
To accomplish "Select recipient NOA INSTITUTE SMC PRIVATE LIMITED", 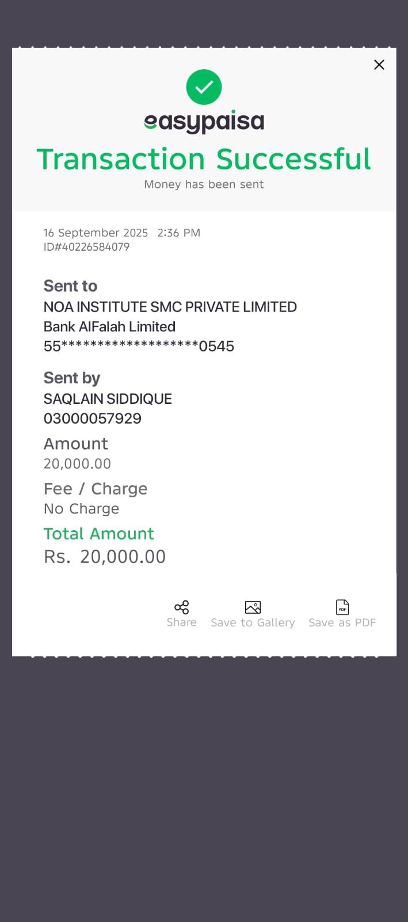I will tap(170, 307).
